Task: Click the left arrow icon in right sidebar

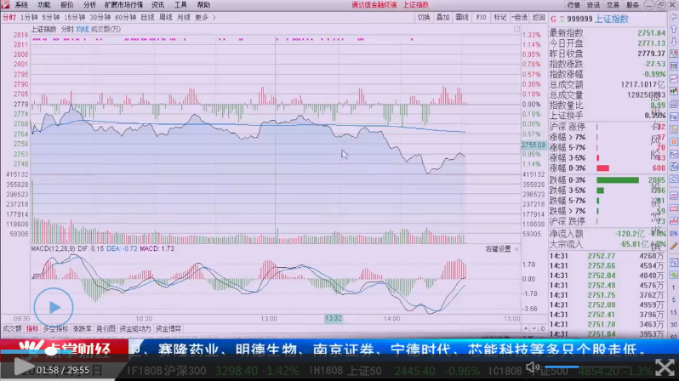Action: tap(674, 17)
